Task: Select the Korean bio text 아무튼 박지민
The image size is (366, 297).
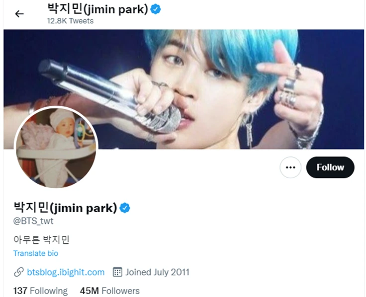Action: point(42,240)
